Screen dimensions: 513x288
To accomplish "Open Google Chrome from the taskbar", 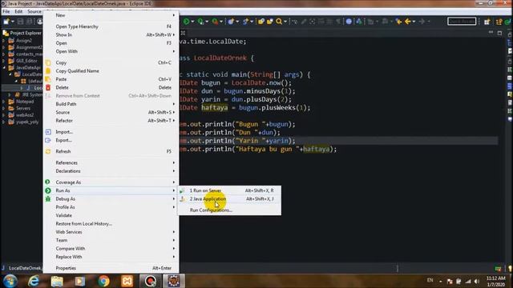I will [x=103, y=281].
